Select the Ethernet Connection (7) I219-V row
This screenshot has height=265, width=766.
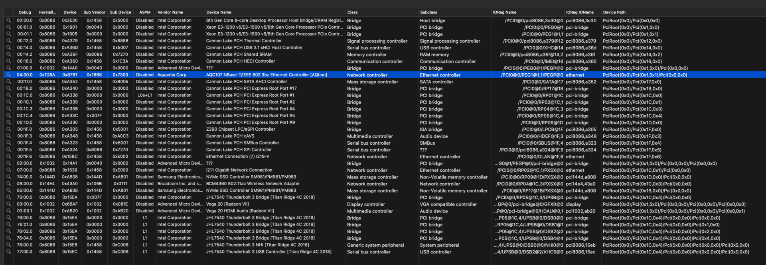(237, 157)
